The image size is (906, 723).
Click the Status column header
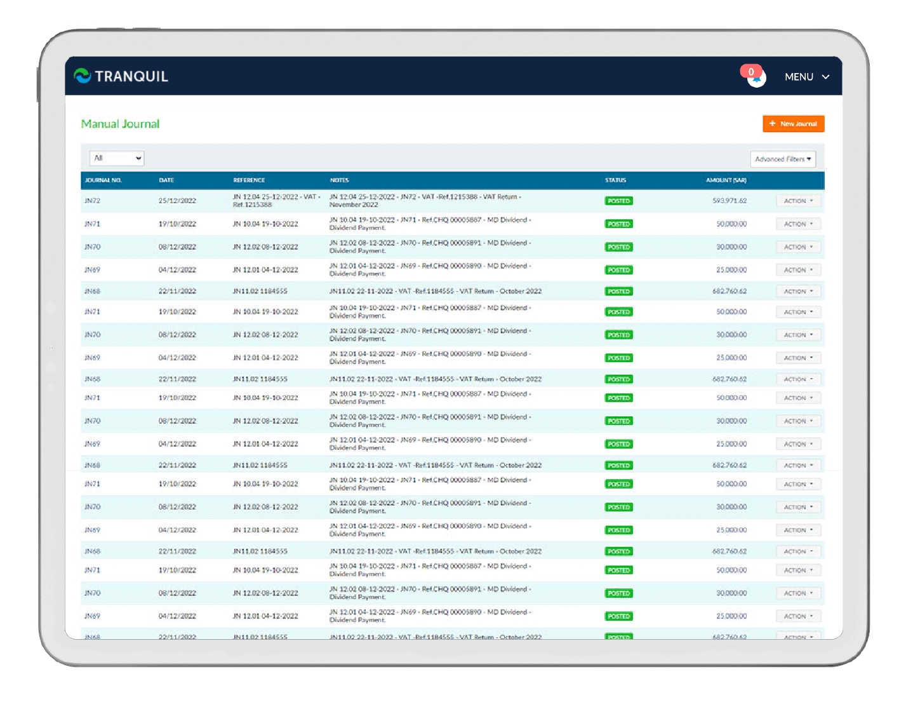click(615, 180)
